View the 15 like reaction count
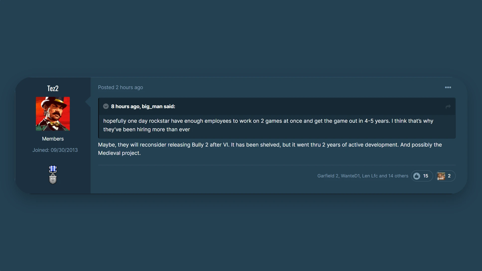This screenshot has width=482, height=271. pyautogui.click(x=426, y=176)
